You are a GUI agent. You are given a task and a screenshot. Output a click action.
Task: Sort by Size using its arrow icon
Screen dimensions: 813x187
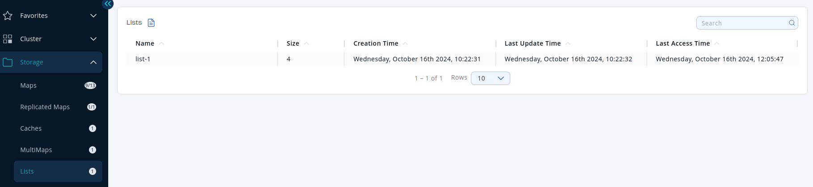tap(306, 43)
